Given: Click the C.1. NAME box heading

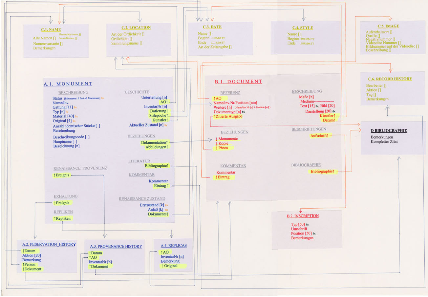Looking at the screenshot, I should [49, 30].
